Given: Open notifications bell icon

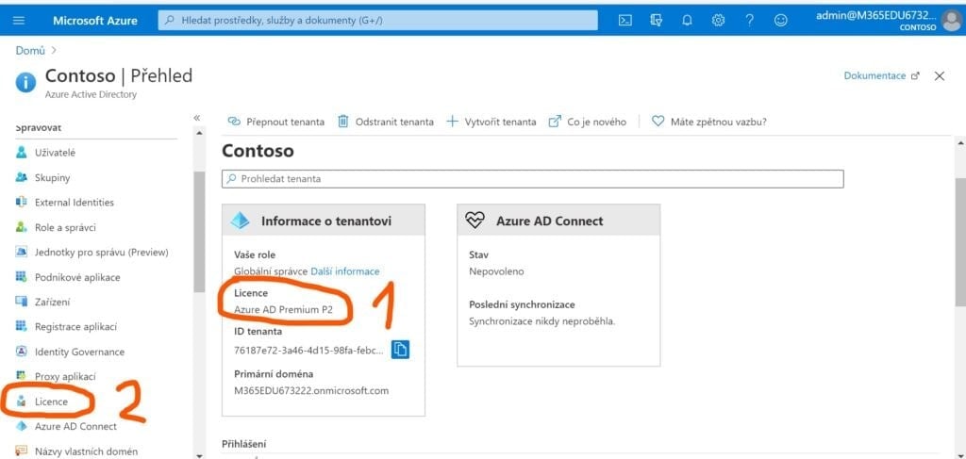Looking at the screenshot, I should click(687, 21).
